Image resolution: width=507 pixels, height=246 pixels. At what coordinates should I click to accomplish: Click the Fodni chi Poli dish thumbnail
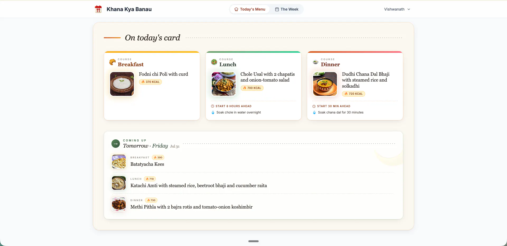[x=122, y=84]
